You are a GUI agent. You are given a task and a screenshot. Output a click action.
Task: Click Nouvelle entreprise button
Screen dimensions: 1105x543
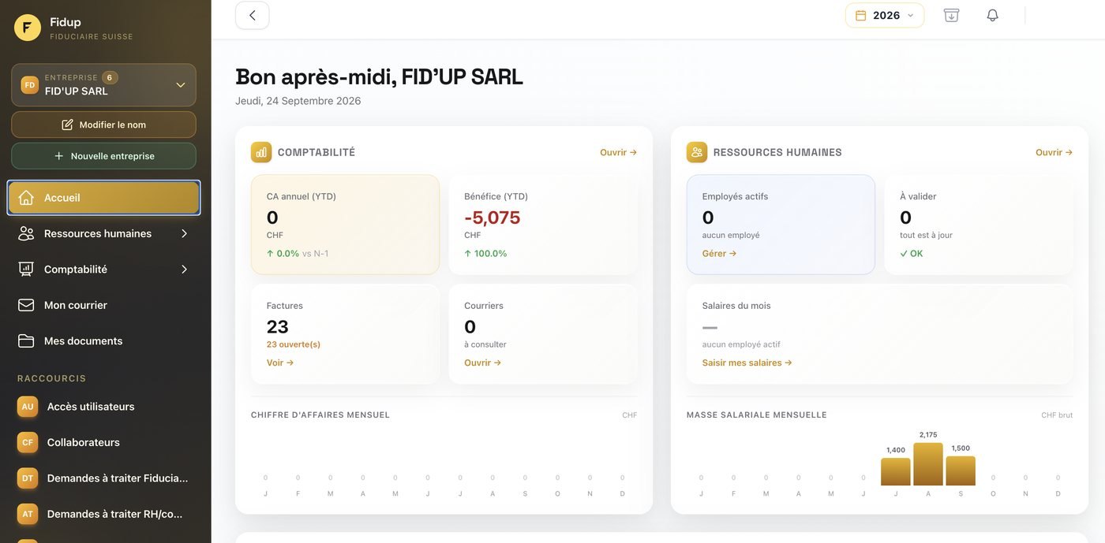coord(103,156)
